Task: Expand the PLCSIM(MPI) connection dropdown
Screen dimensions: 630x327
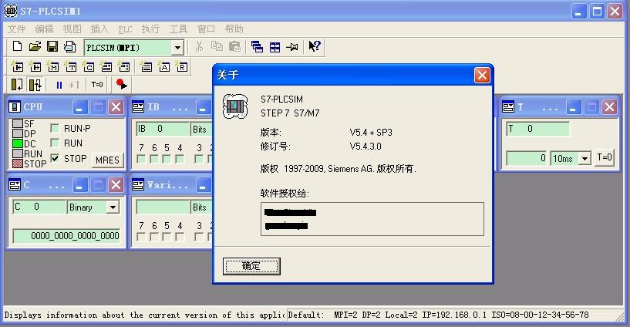Action: [177, 48]
